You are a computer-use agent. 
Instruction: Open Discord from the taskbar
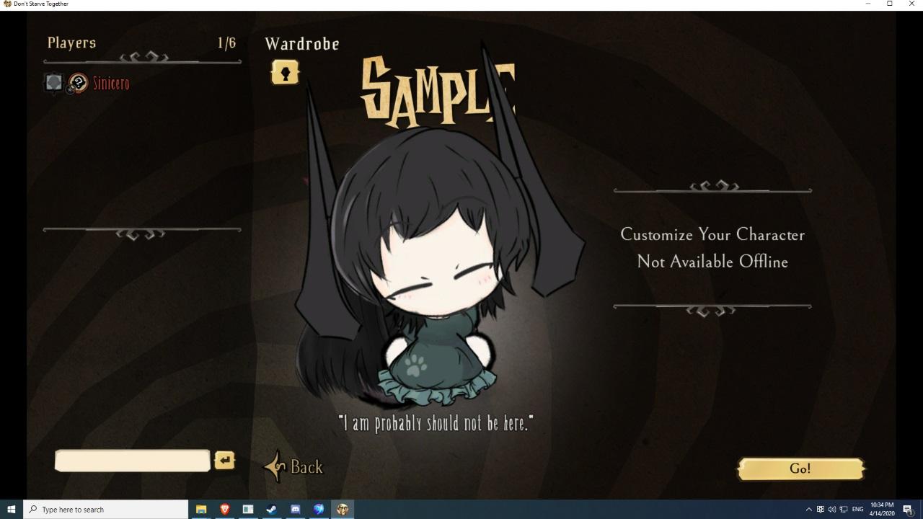296,510
